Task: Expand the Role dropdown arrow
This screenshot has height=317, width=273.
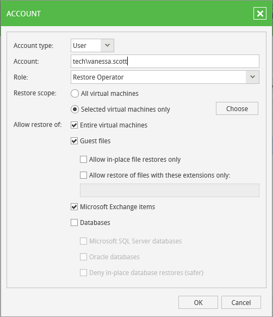Action: 252,77
